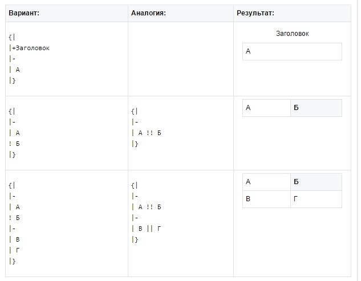Click the "Заголовок" caption above the result table
Screen dimensions: 361x281
coord(292,34)
